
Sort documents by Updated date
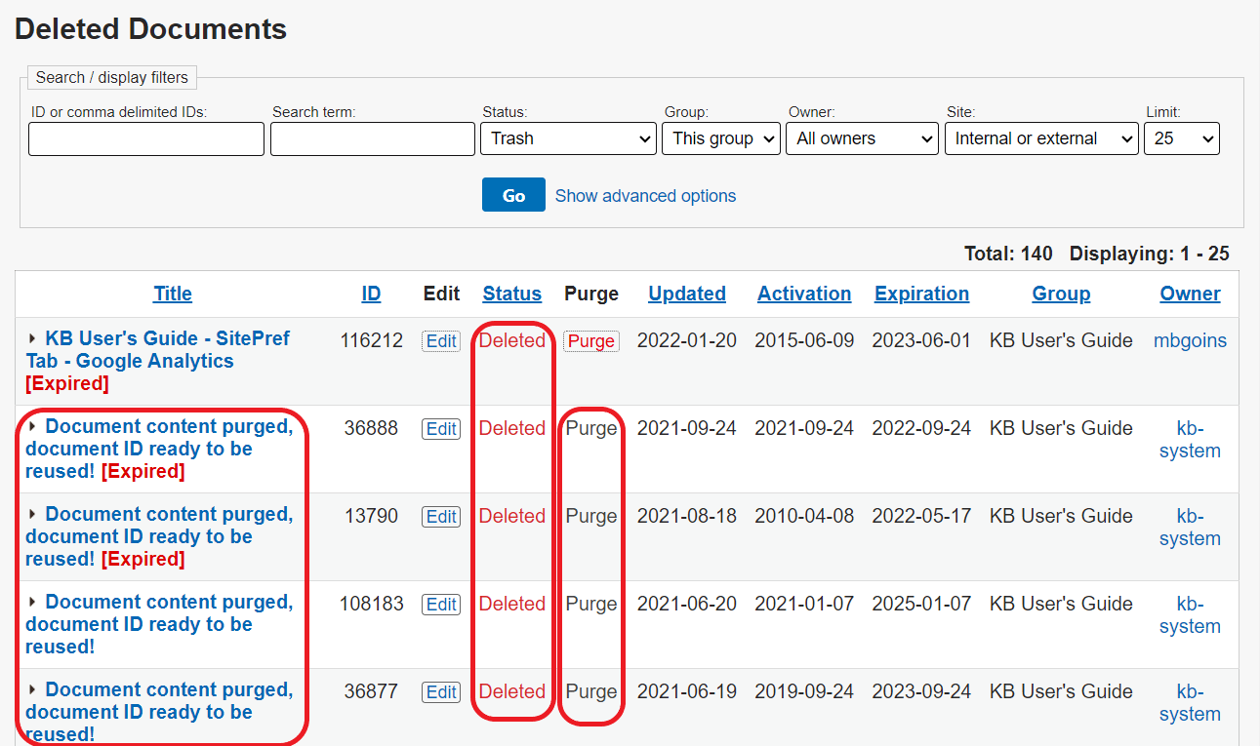[x=687, y=293]
